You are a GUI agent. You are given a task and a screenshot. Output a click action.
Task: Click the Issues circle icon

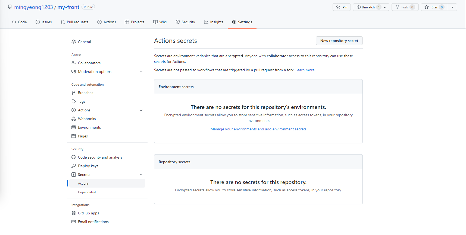tap(38, 22)
